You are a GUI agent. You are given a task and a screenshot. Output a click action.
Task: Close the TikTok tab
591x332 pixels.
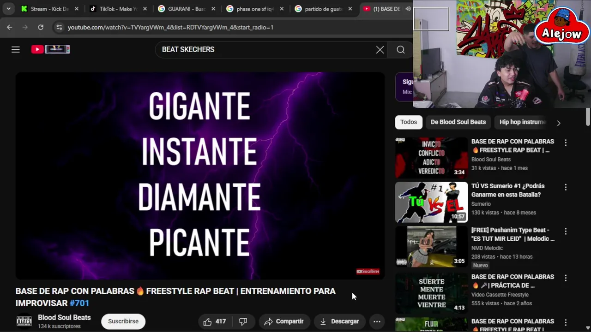(x=145, y=9)
